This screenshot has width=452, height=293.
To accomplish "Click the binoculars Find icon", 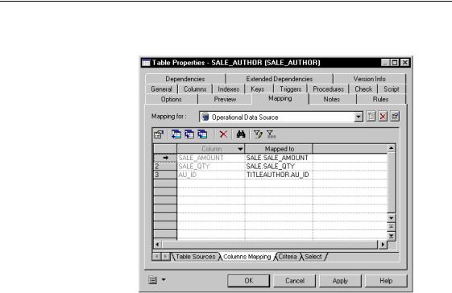I will (241, 134).
